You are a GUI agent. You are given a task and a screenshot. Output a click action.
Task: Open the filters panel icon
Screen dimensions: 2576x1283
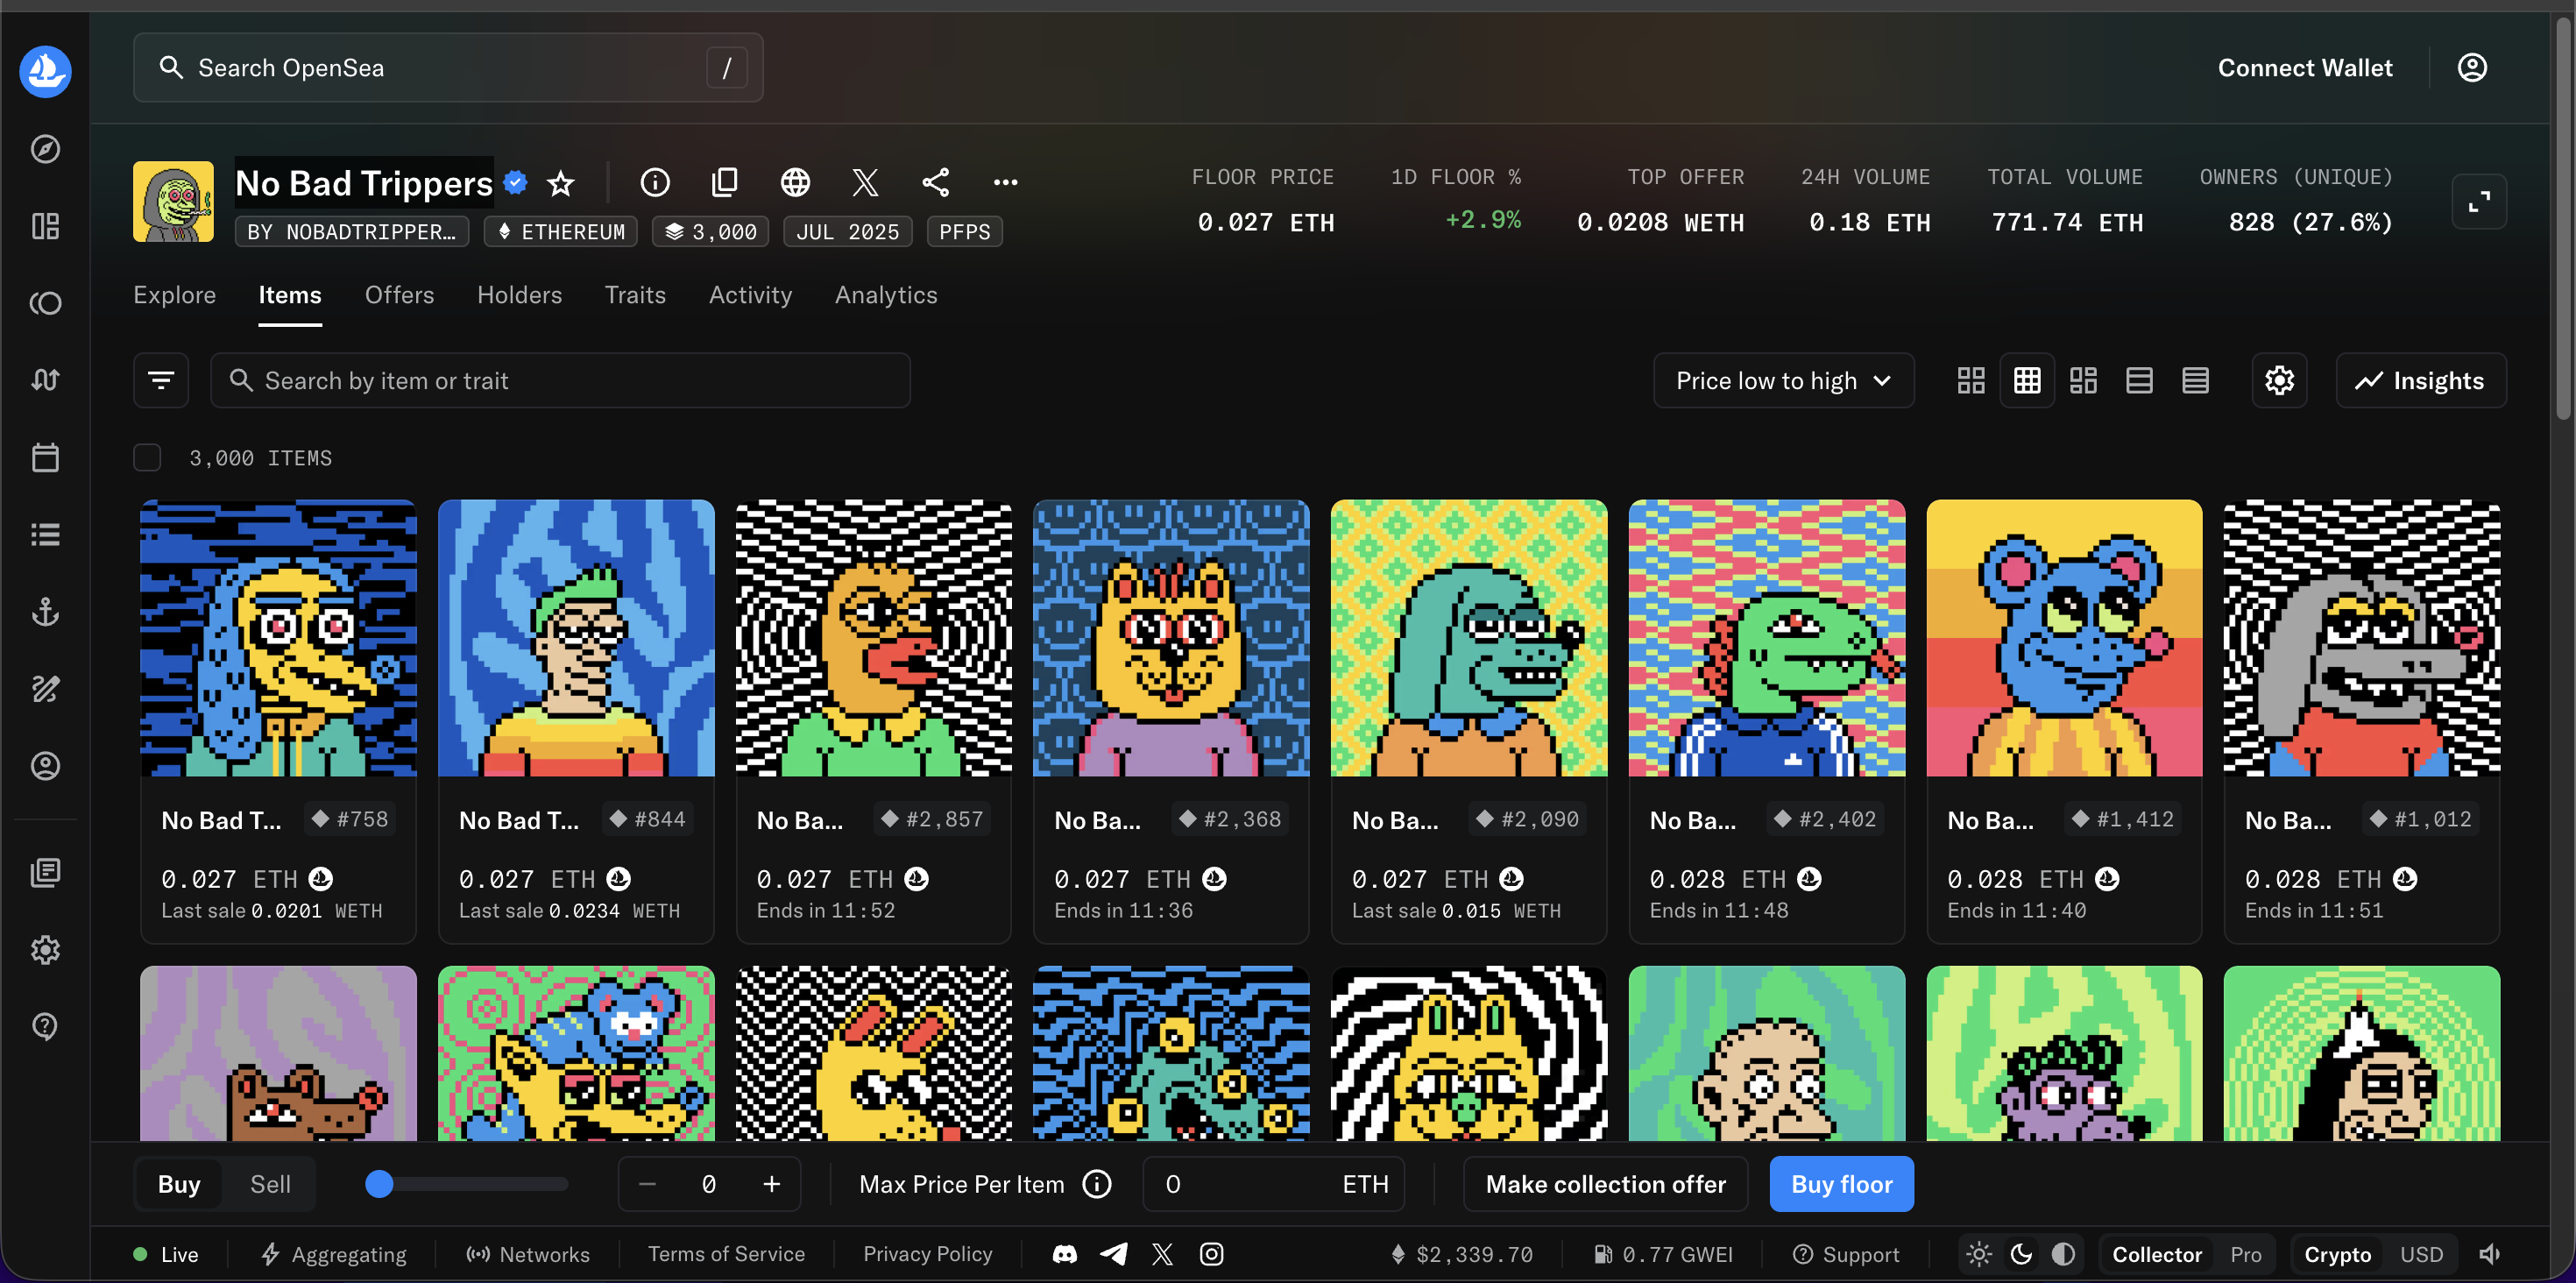(x=161, y=380)
